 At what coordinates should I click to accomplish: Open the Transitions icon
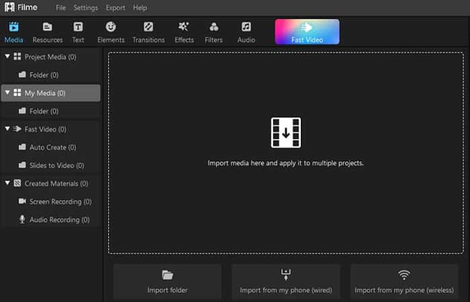[x=148, y=27]
